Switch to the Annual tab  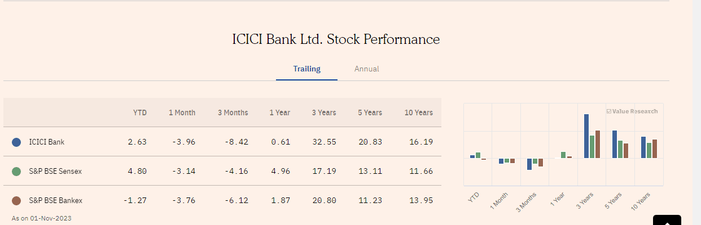click(x=366, y=69)
